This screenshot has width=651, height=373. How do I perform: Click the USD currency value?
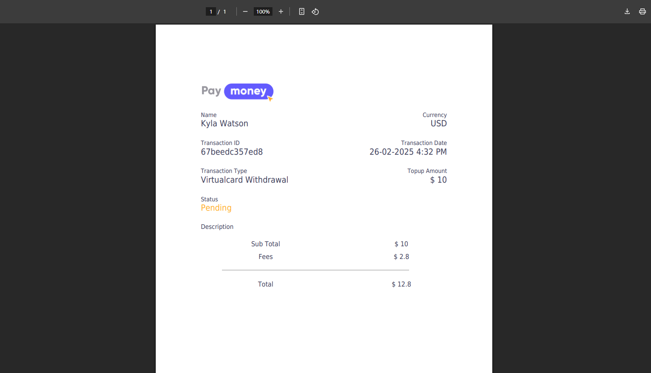[x=438, y=123]
